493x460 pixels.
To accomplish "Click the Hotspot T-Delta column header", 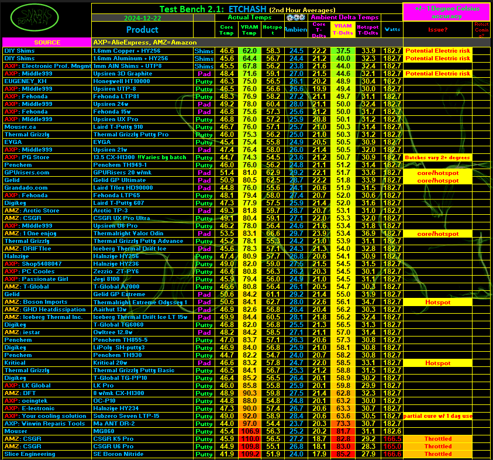I will coord(368,30).
